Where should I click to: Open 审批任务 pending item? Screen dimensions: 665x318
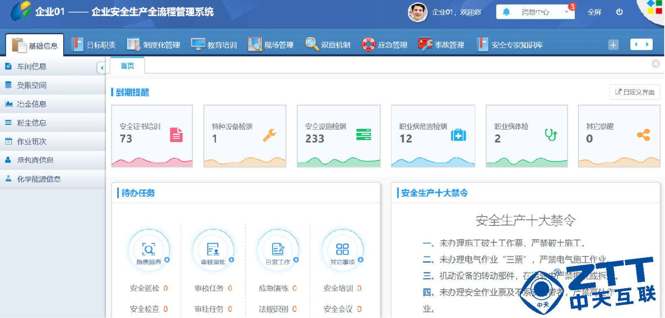213,309
